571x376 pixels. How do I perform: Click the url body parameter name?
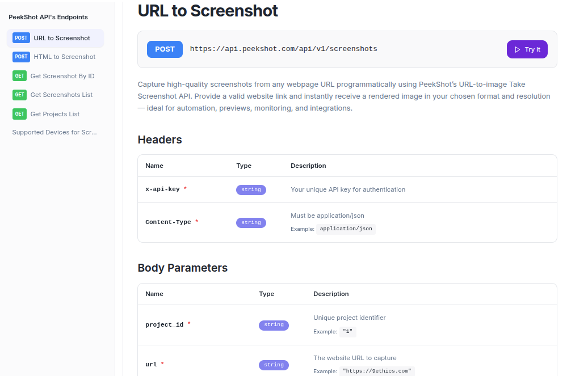tap(151, 364)
